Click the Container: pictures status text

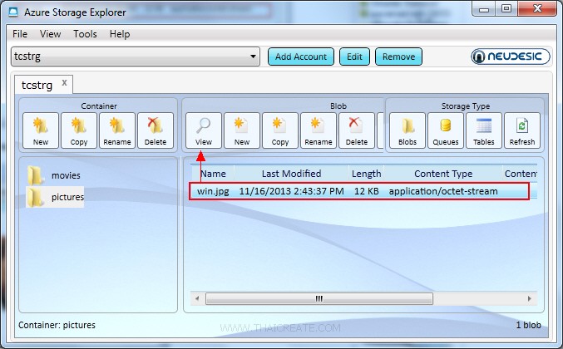(x=57, y=325)
